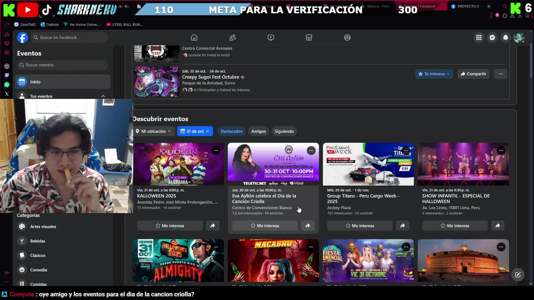Open more options on Almighty event card

216,247
